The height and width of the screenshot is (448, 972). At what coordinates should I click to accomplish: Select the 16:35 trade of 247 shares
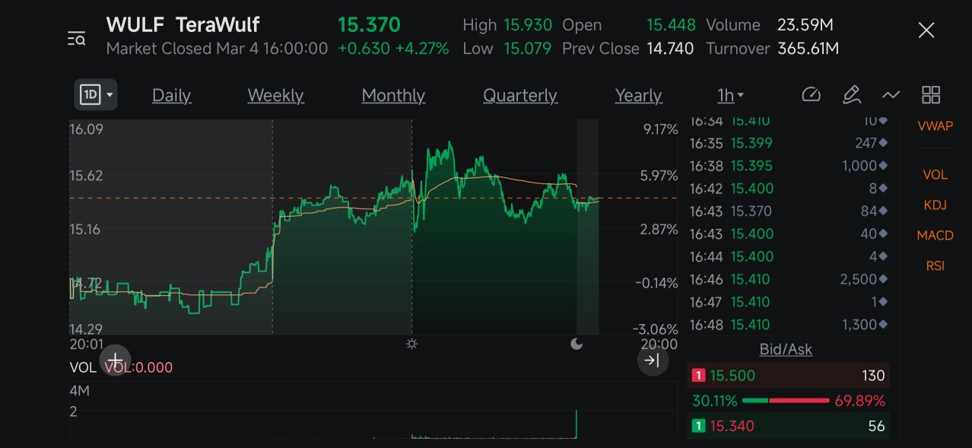coord(788,143)
